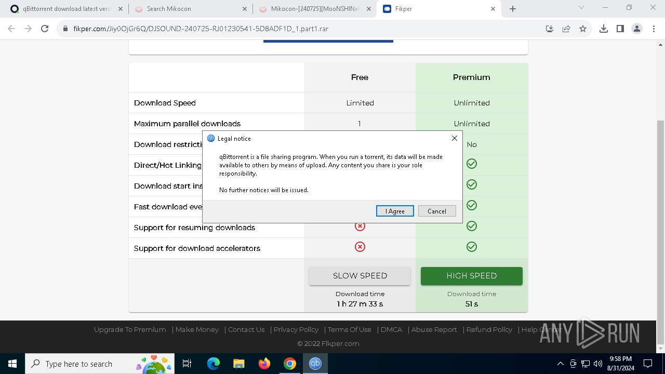Click the taskbar search box

pyautogui.click(x=101, y=364)
